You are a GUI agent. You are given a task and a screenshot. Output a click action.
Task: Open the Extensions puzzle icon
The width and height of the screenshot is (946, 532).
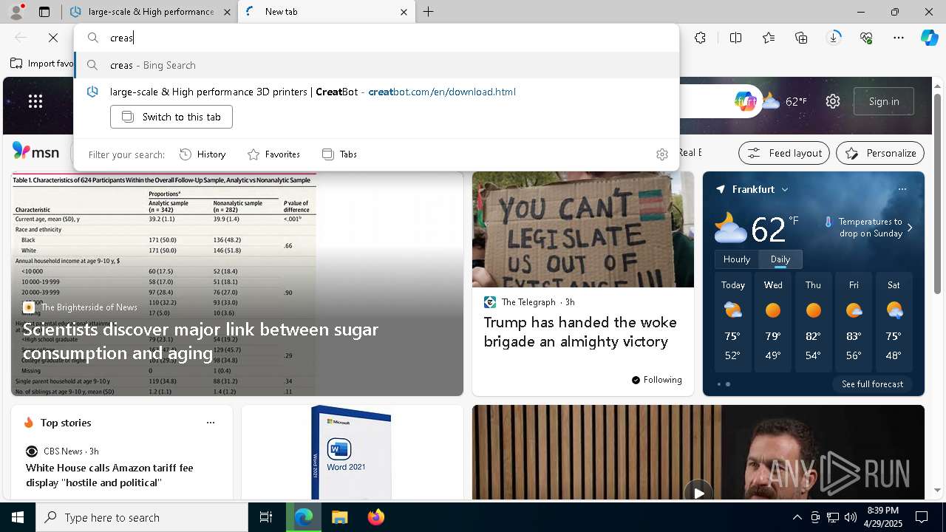pos(700,38)
